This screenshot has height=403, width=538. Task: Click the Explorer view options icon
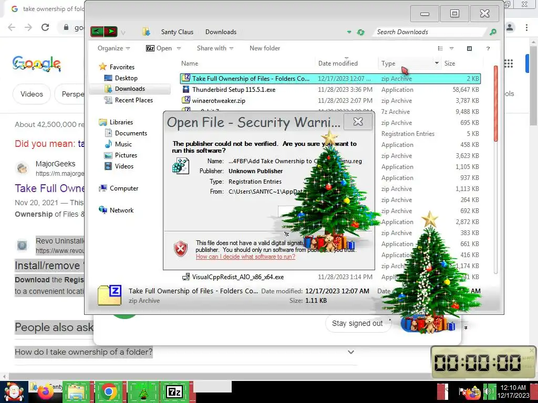click(440, 49)
